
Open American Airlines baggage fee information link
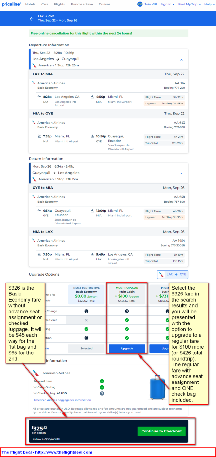(x=62, y=400)
